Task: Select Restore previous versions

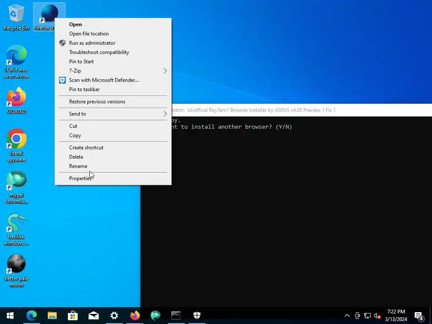Action: pos(113,102)
